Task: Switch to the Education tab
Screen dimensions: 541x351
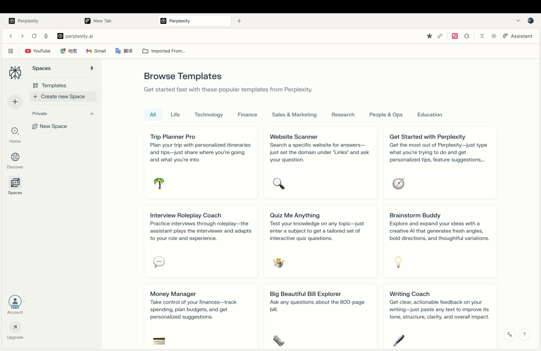Action: (429, 114)
